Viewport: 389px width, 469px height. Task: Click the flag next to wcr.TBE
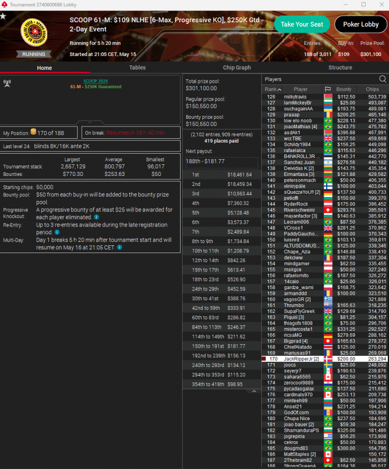[x=328, y=139]
